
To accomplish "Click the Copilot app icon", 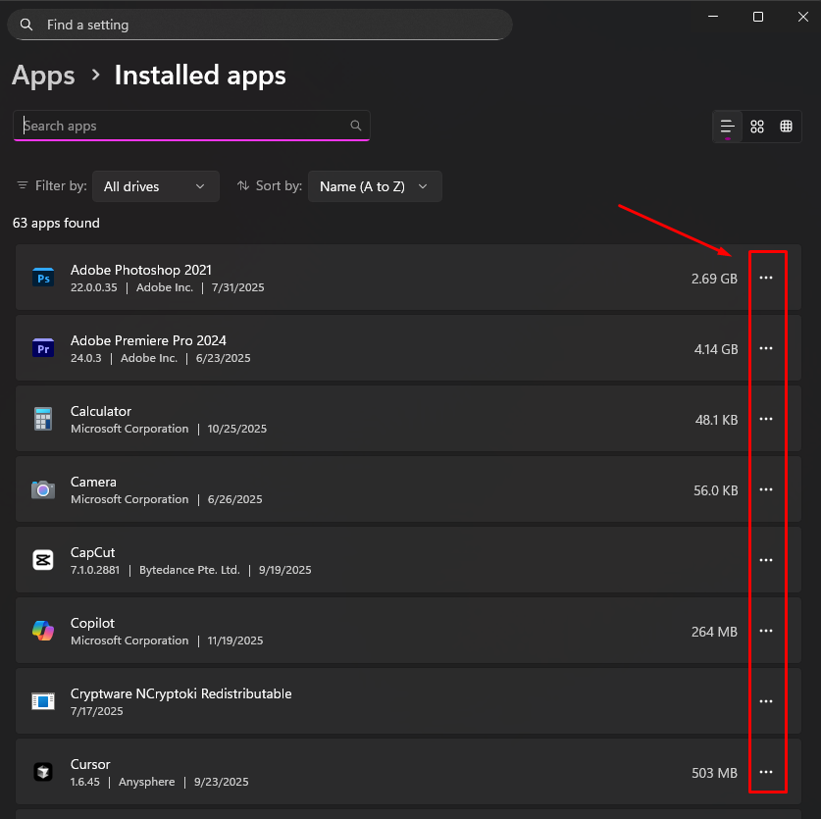I will click(x=43, y=631).
